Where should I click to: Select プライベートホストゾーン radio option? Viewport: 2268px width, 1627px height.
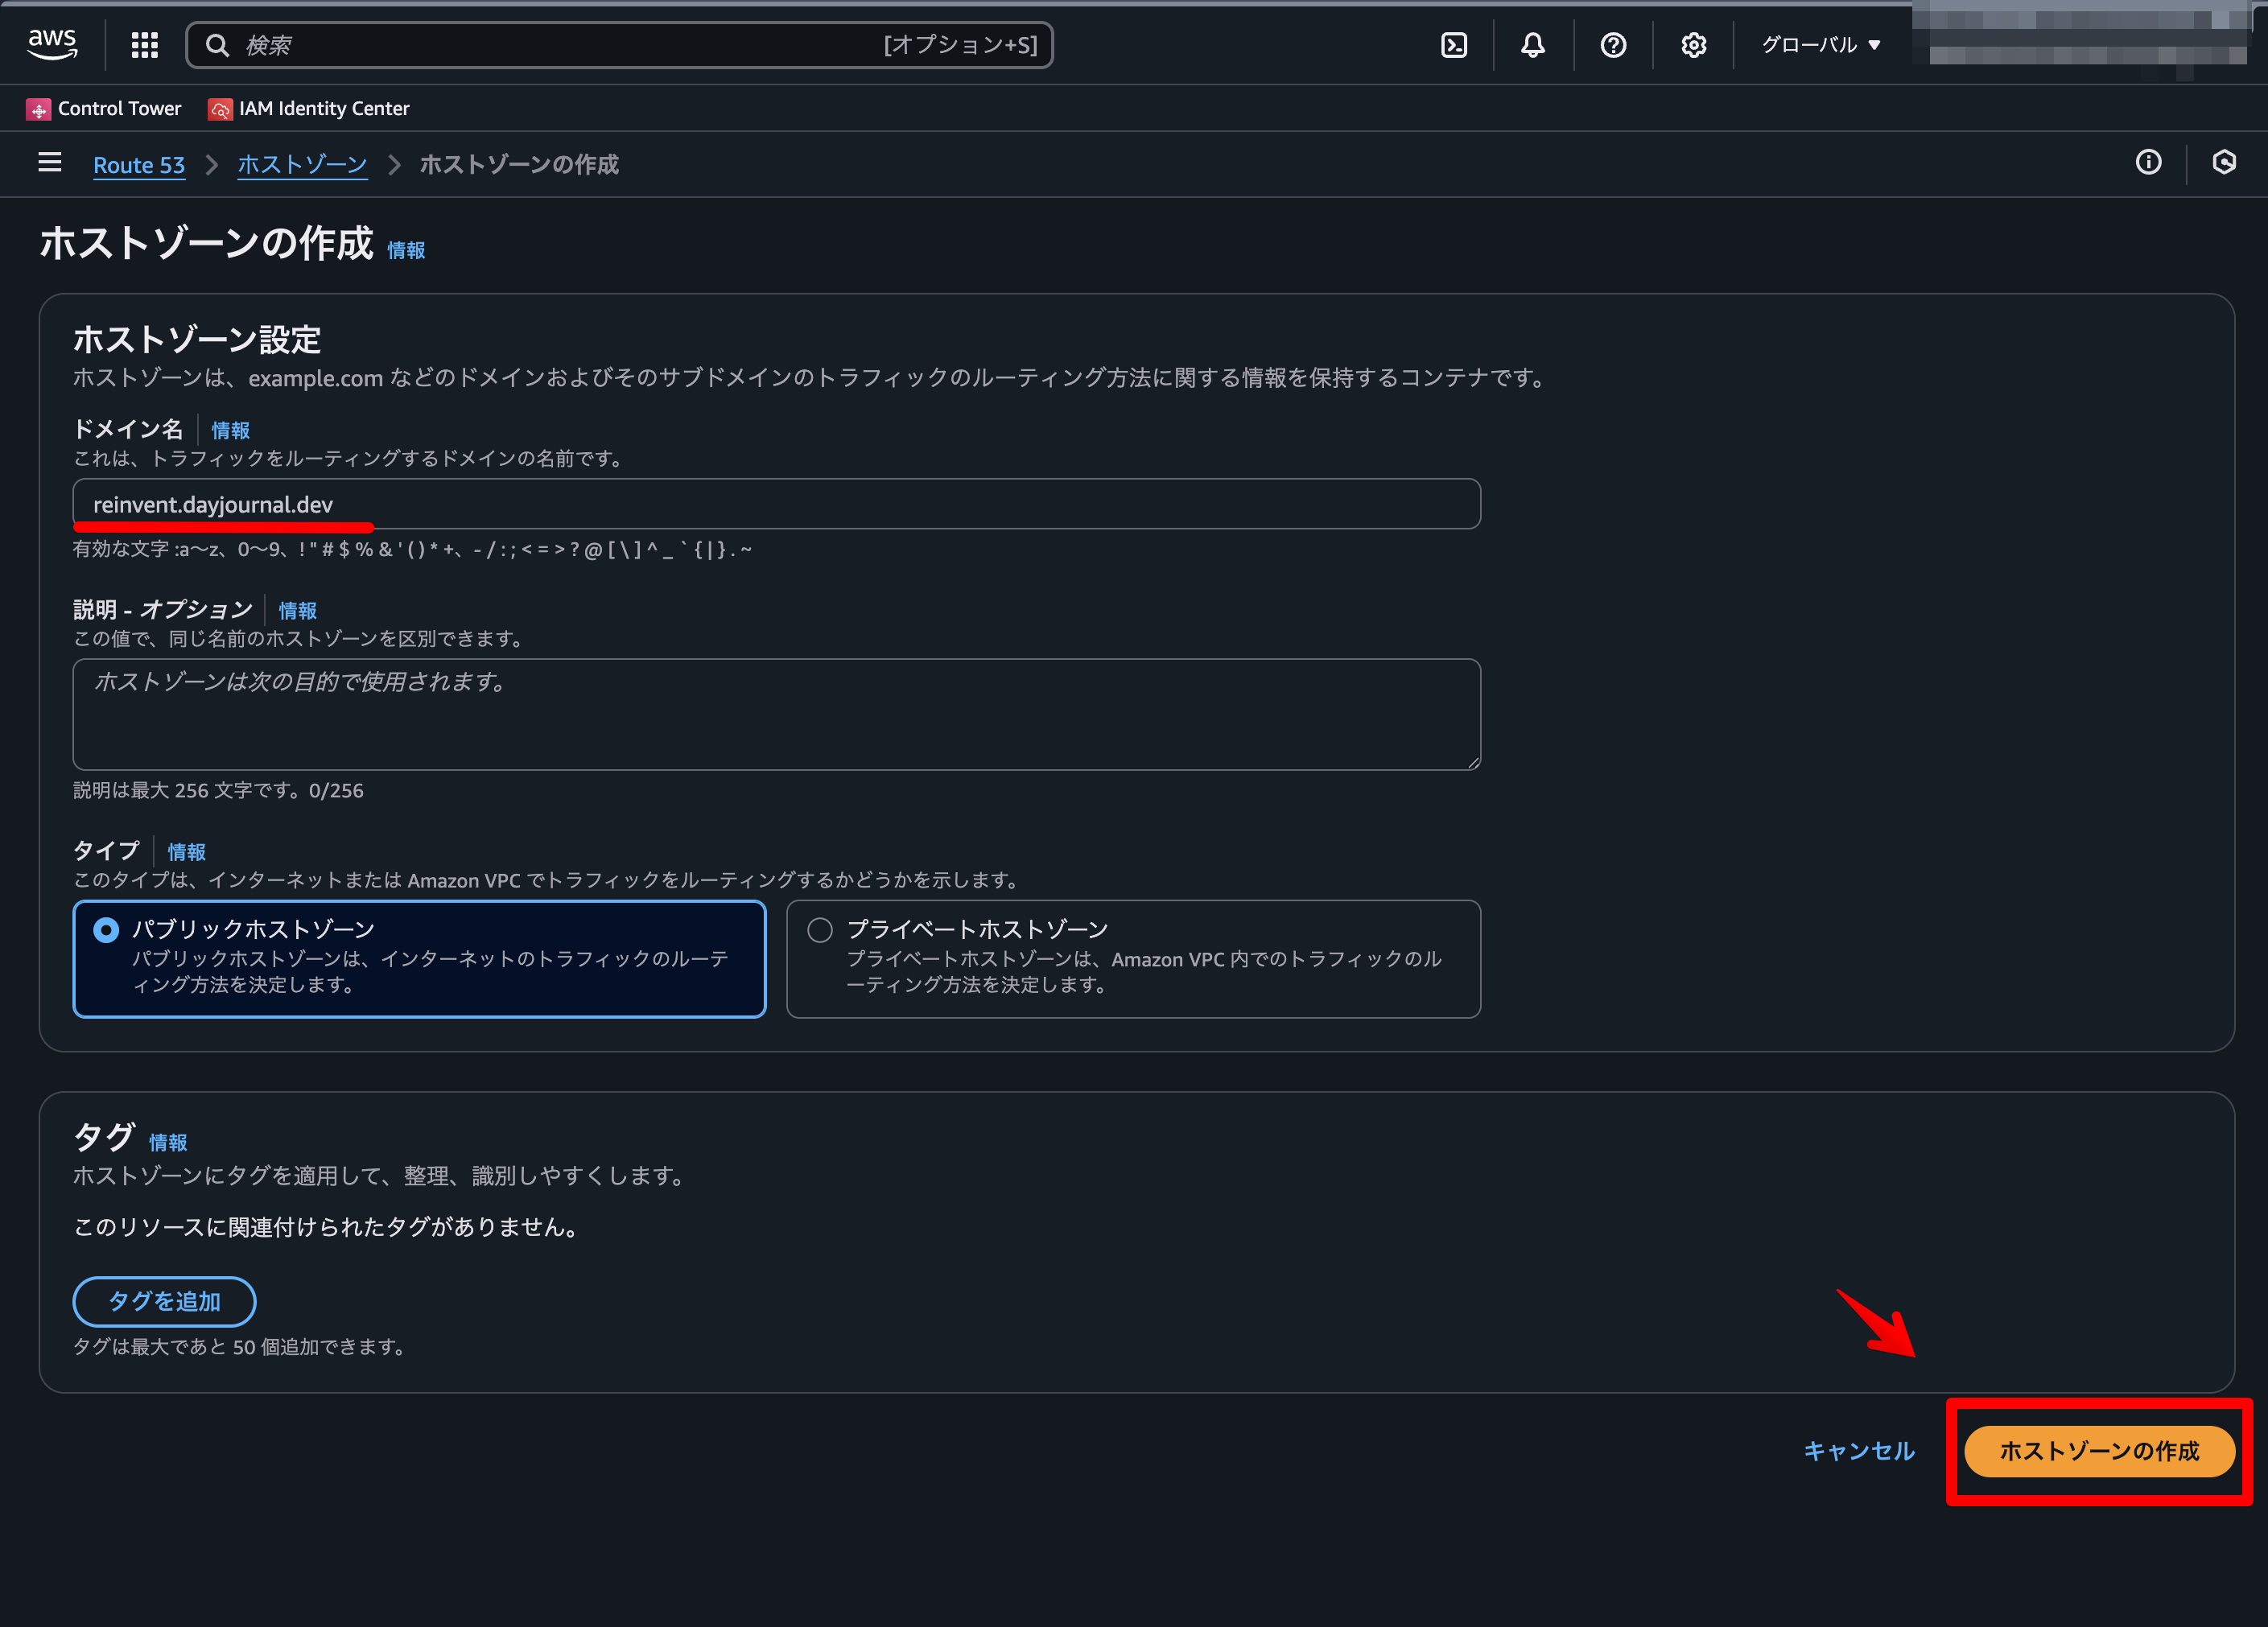(x=820, y=930)
